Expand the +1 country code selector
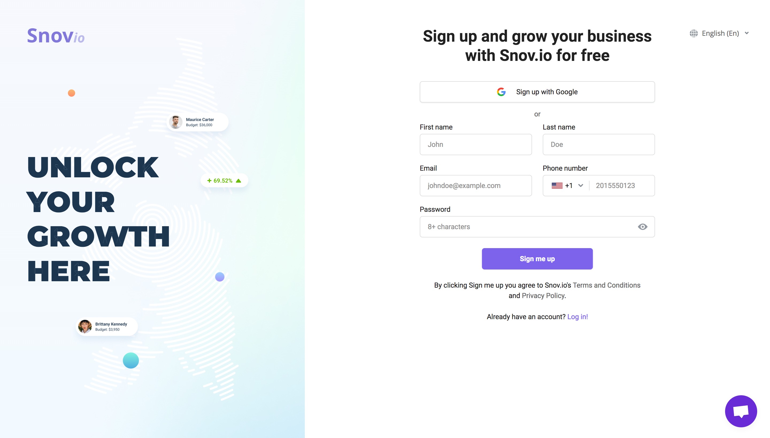 pos(567,186)
